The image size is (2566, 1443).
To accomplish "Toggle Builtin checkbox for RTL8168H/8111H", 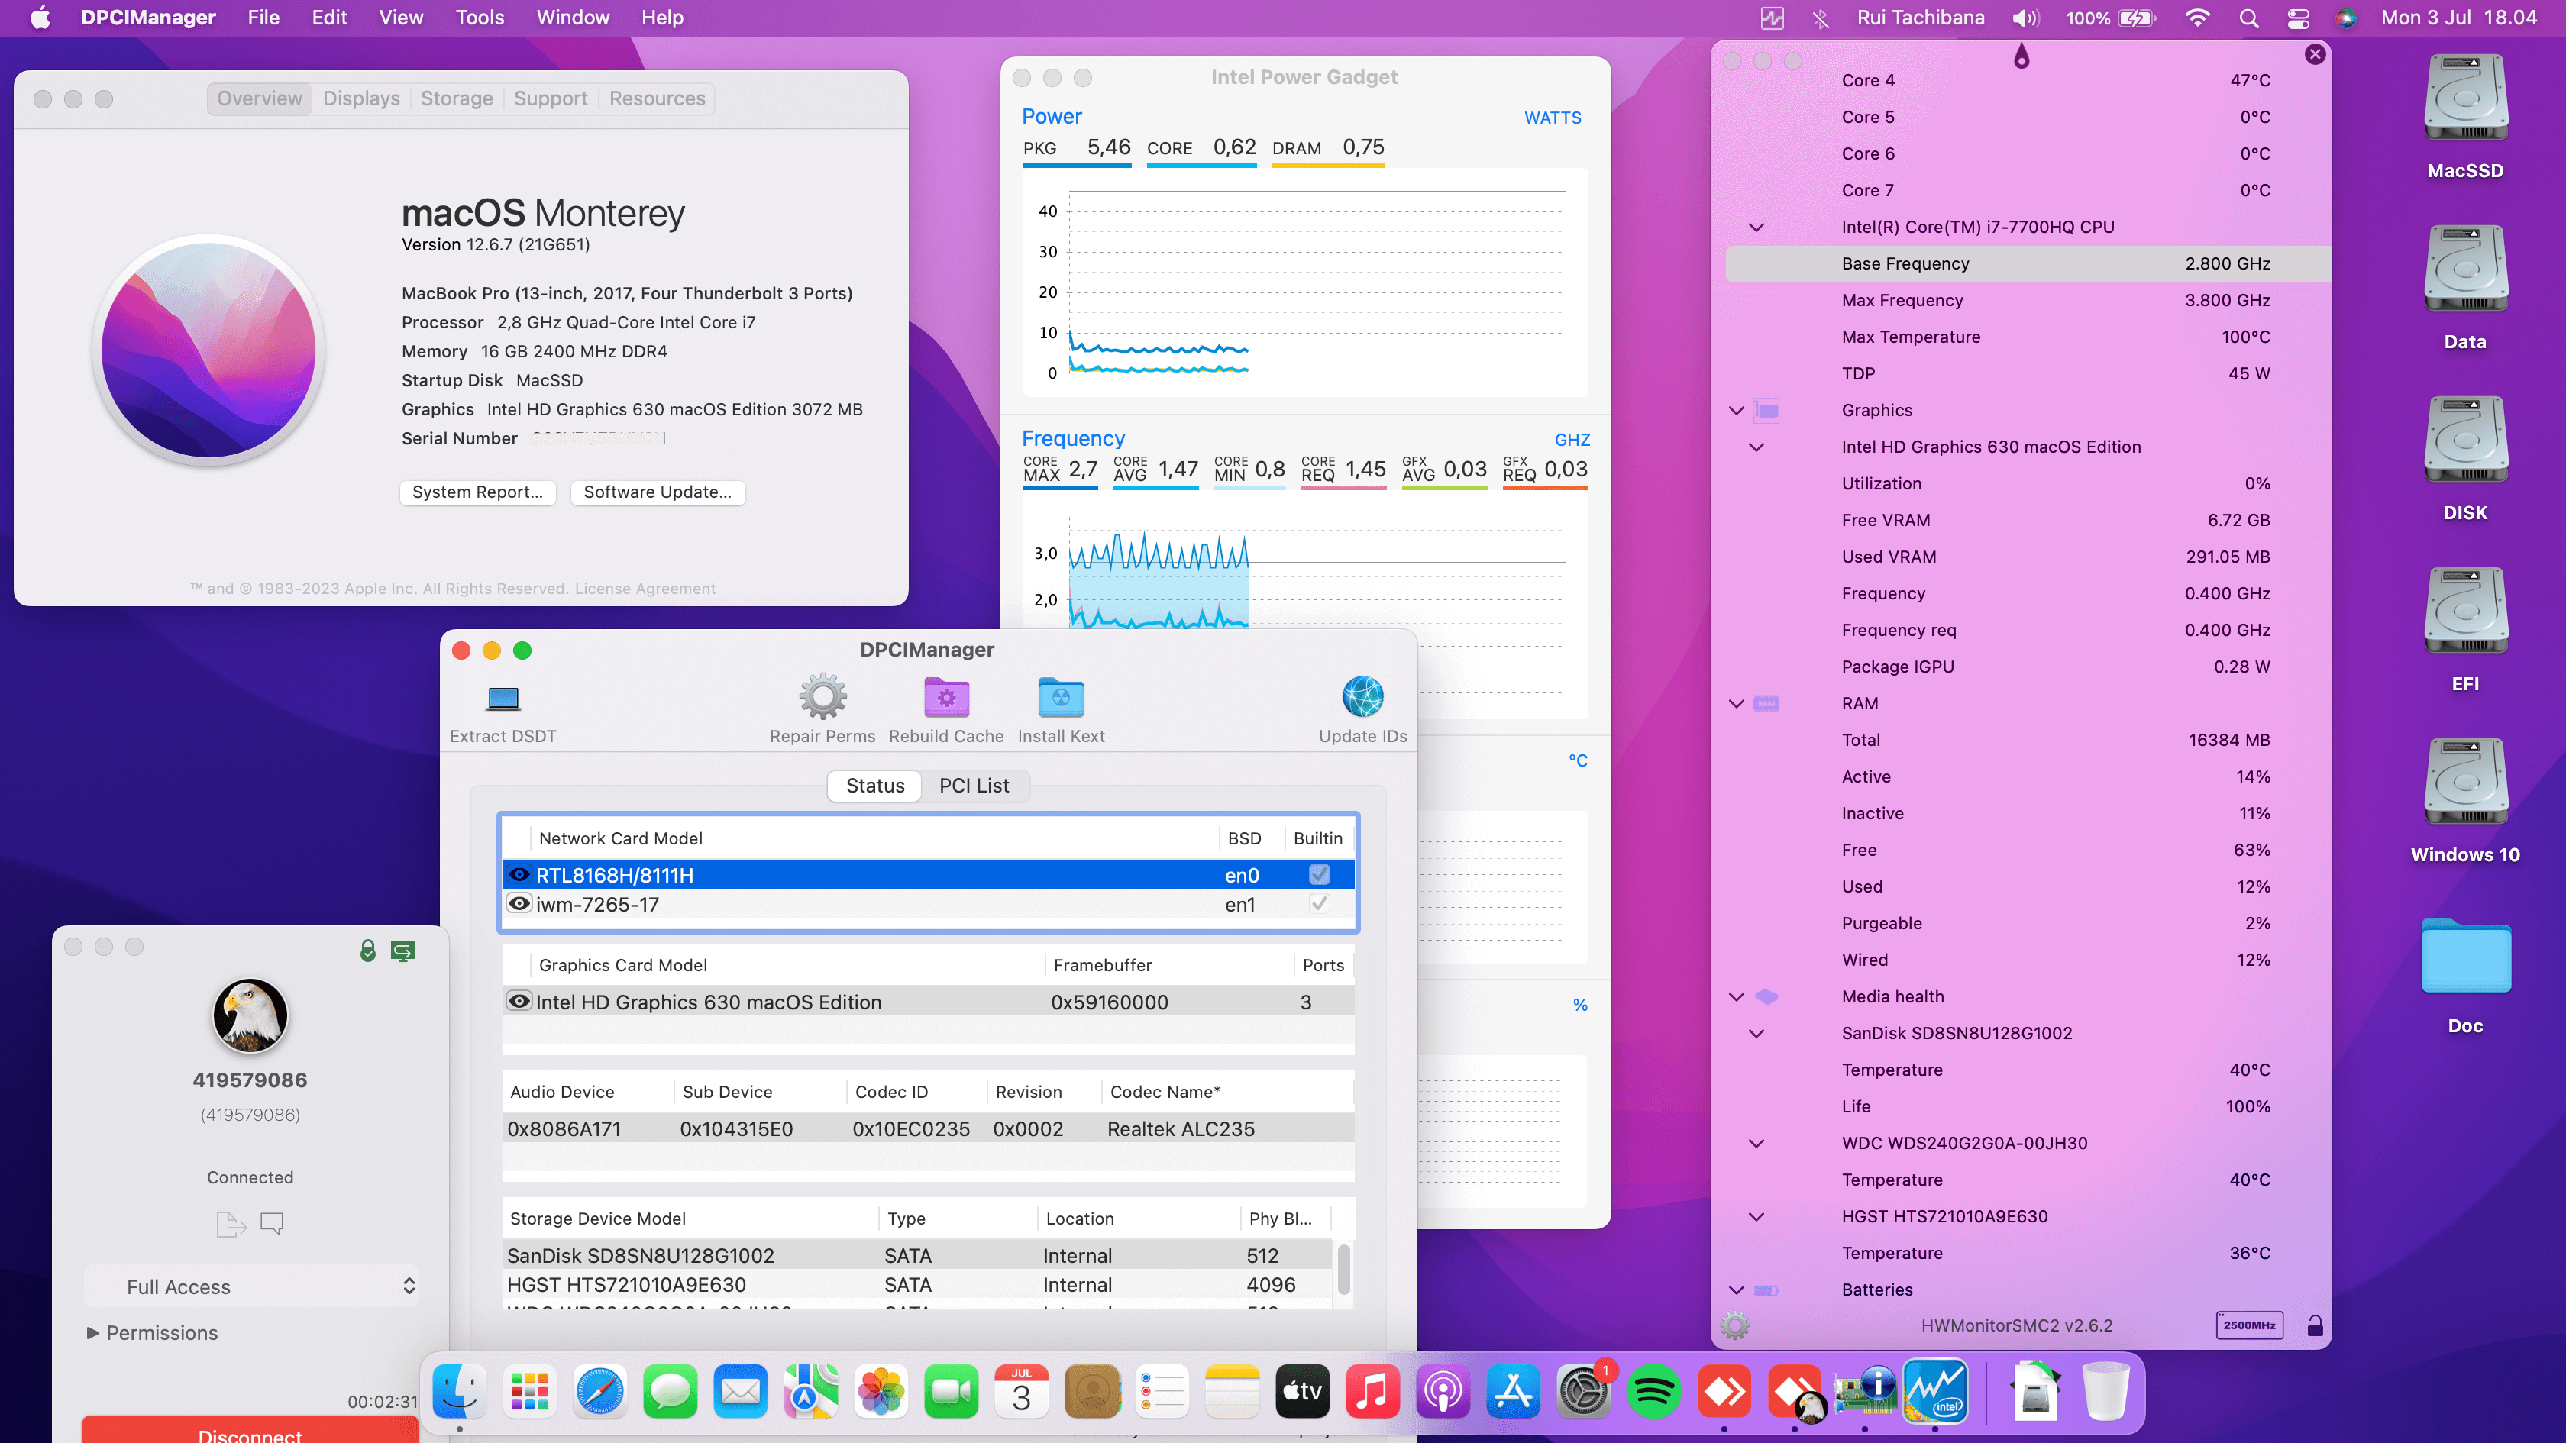I will click(x=1319, y=874).
